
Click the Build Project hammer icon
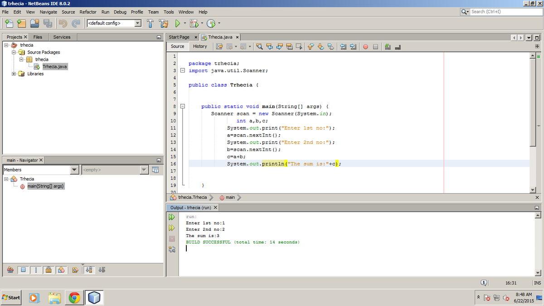coord(151,23)
